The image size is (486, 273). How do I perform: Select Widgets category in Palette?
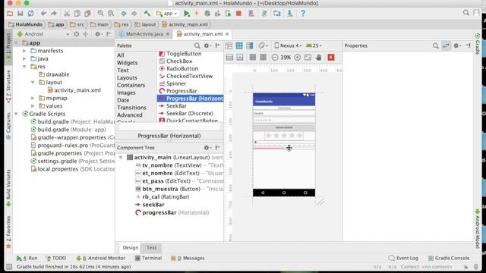point(127,63)
